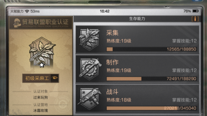This screenshot has height=116, width=207.
Task: Click the 制作 progress bar 72491/188290
Action: pos(151,79)
